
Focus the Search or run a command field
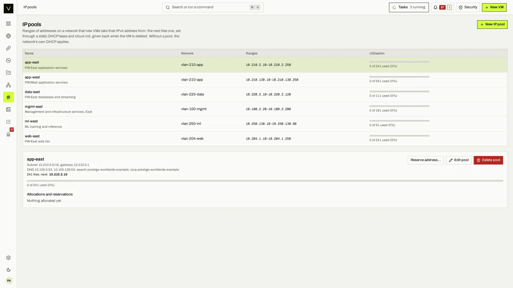pos(213,7)
